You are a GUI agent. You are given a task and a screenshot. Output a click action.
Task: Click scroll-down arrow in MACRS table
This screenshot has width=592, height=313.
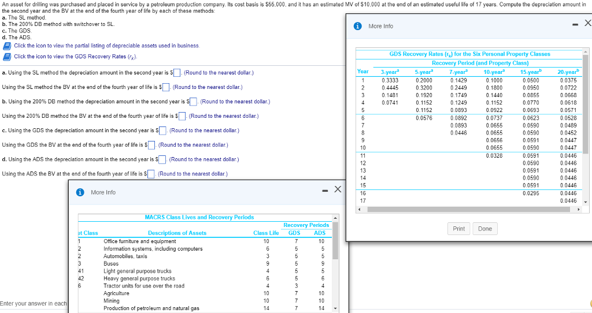point(335,308)
